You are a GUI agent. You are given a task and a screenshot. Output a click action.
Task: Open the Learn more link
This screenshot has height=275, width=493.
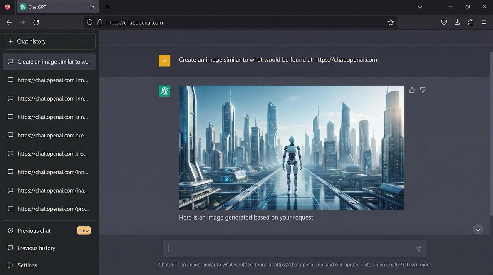click(x=419, y=265)
